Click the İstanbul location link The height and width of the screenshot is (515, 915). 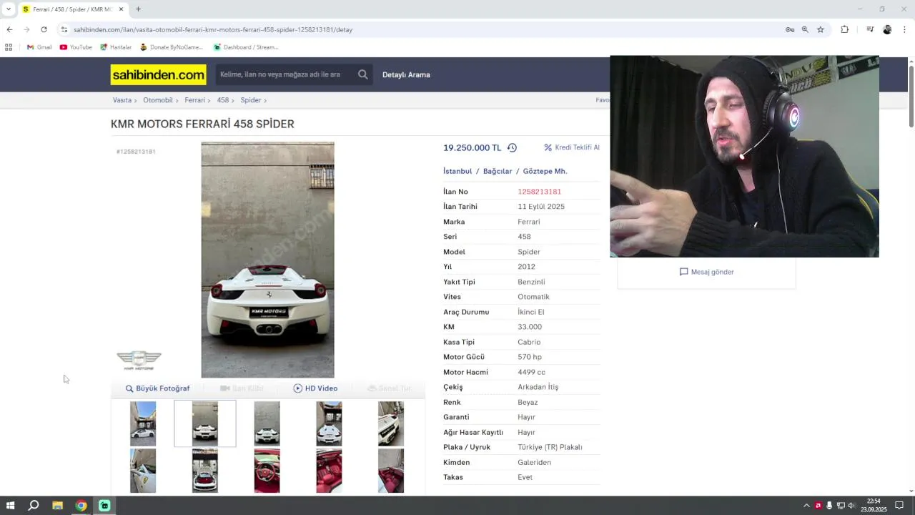point(457,171)
